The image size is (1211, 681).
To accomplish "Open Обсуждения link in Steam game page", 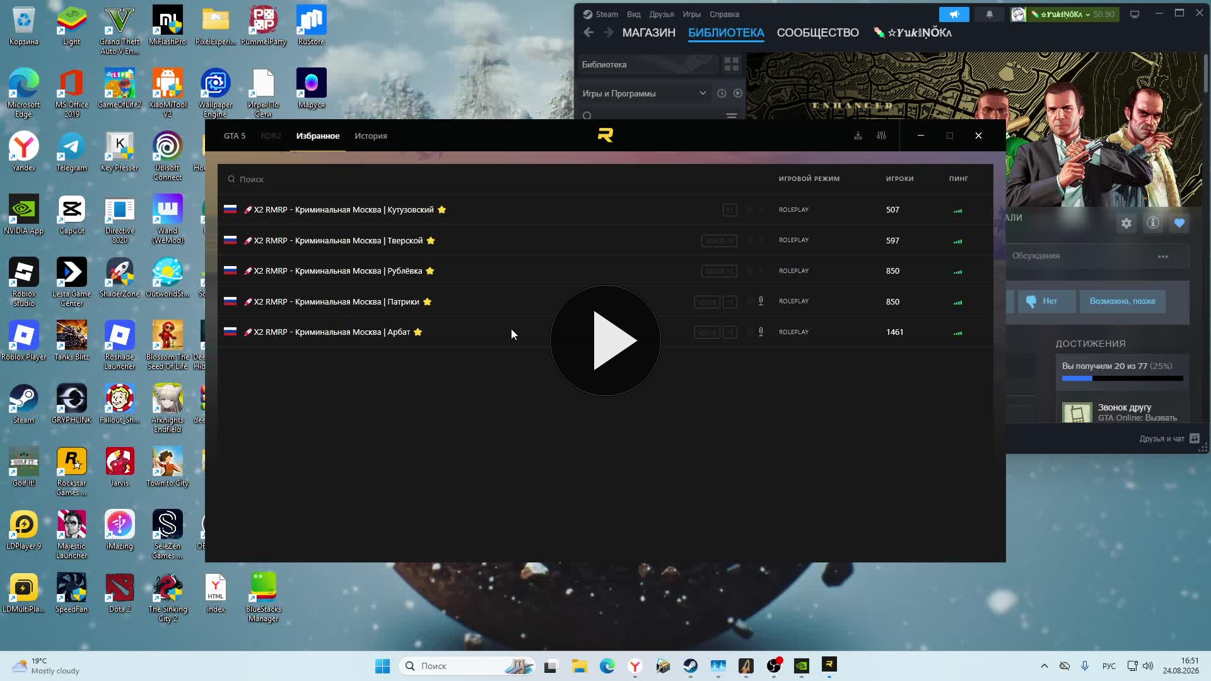I will [1036, 256].
